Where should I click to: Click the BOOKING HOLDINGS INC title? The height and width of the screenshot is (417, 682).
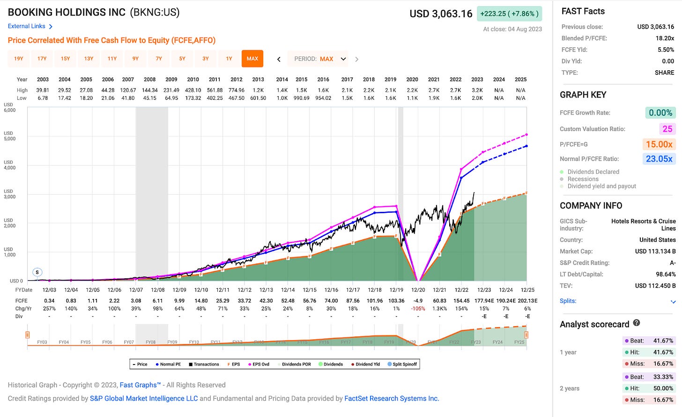click(x=67, y=12)
